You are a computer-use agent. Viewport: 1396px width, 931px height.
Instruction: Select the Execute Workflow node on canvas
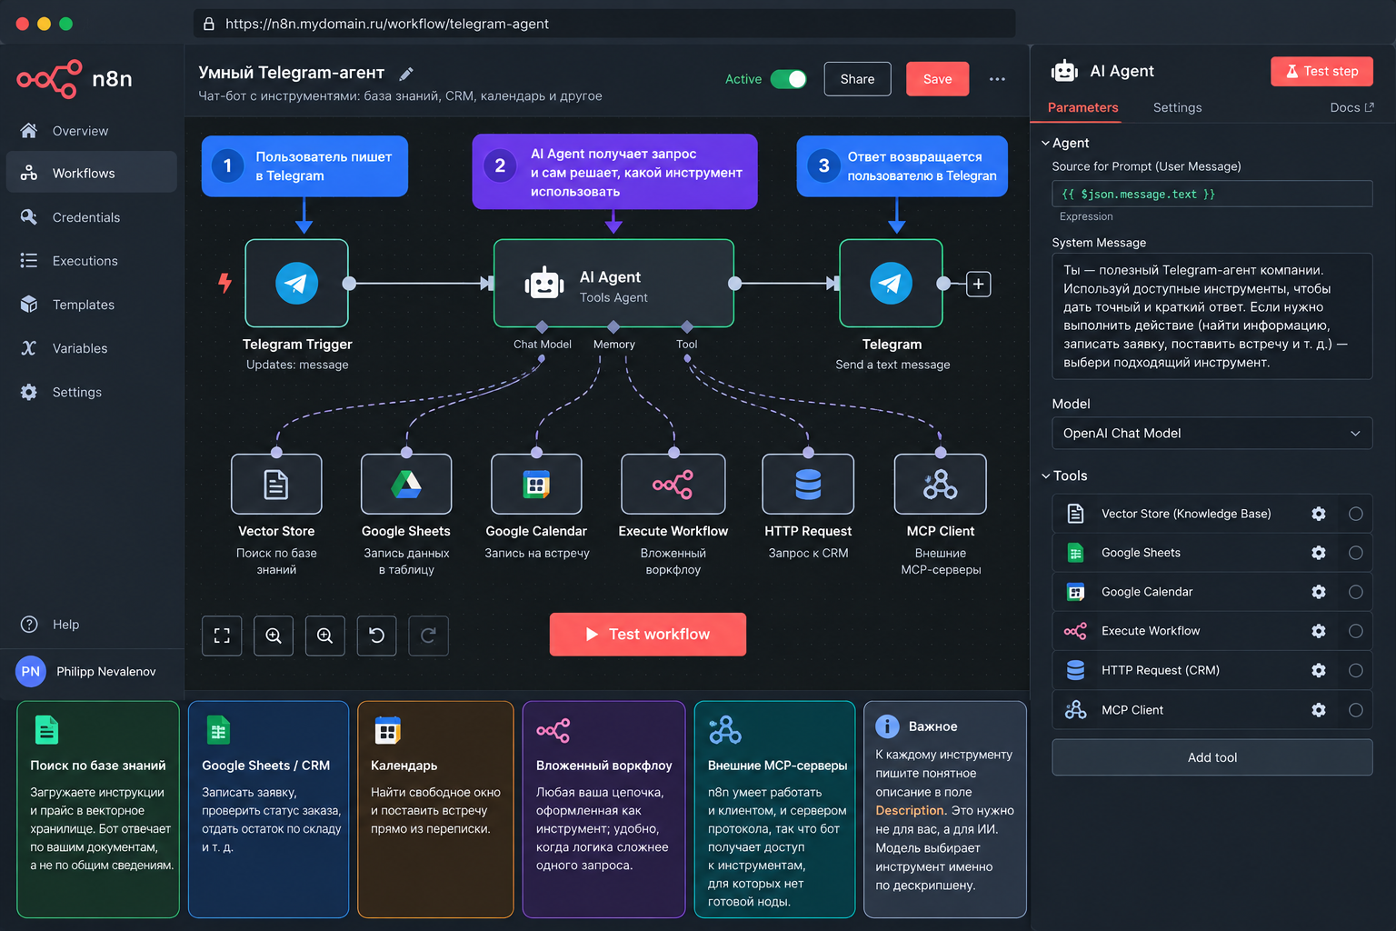(673, 485)
